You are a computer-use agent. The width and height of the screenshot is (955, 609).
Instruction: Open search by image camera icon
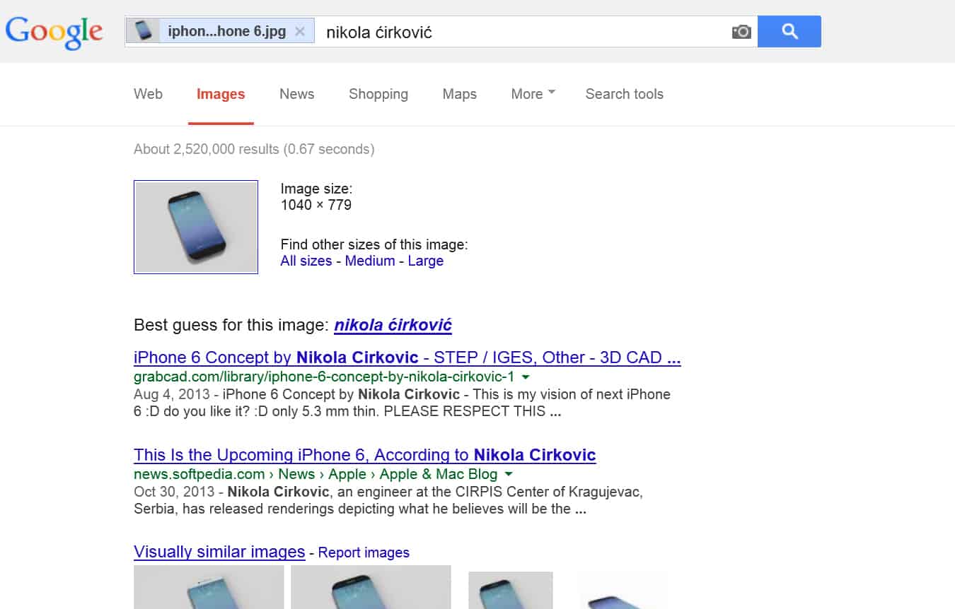pos(741,32)
